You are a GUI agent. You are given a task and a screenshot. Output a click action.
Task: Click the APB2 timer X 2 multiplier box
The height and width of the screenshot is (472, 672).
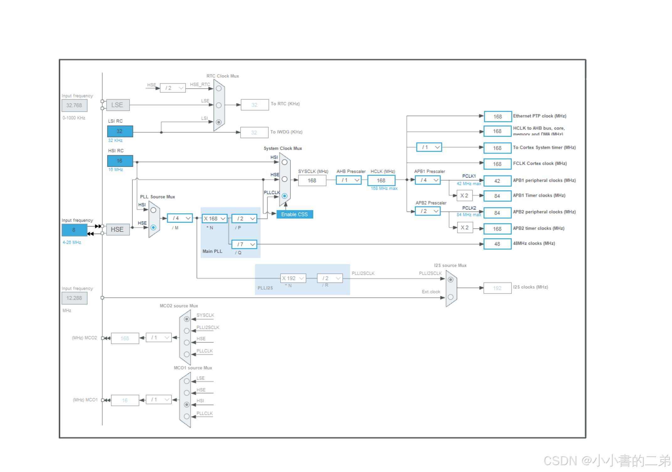(464, 228)
